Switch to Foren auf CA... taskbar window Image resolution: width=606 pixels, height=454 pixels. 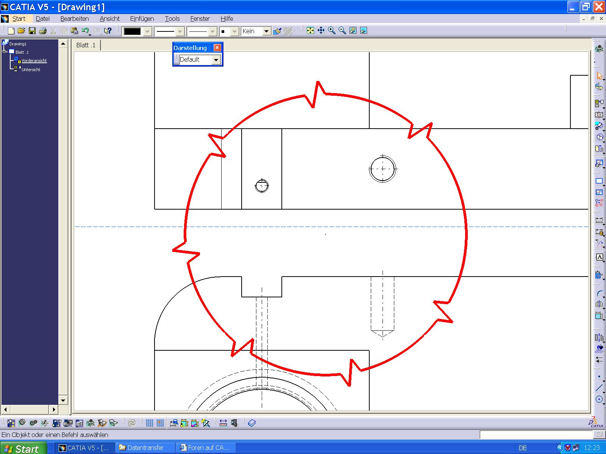point(206,448)
